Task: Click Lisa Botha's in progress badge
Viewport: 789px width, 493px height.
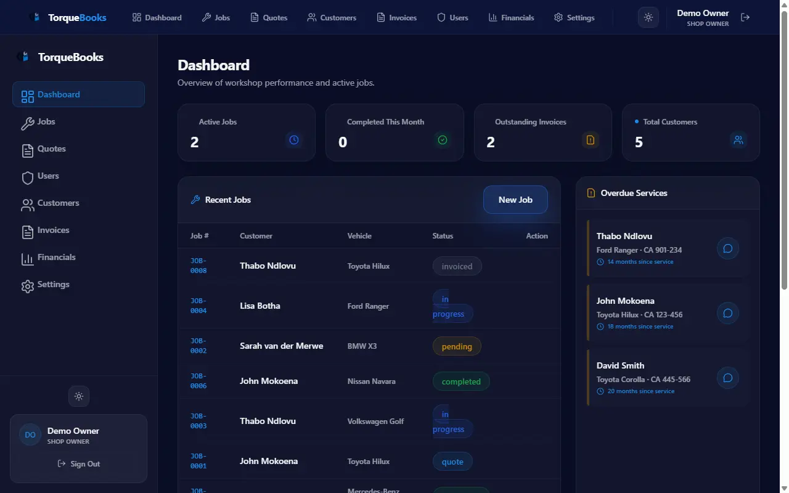Action: 452,306
